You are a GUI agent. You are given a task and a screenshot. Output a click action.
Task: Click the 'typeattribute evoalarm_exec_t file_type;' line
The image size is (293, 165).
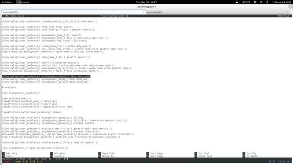pyautogui.click(x=29, y=101)
